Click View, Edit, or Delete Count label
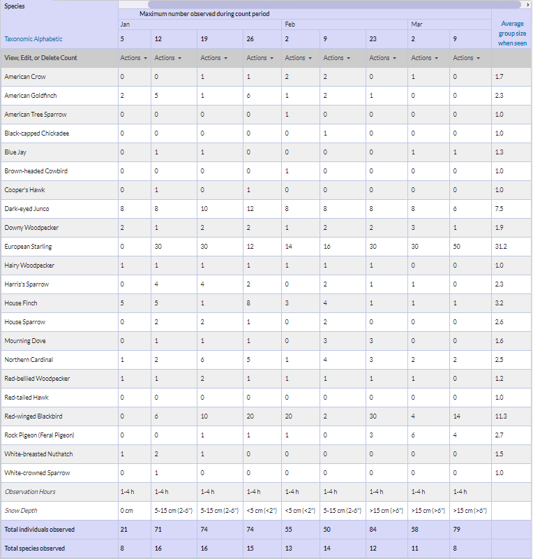 point(40,58)
